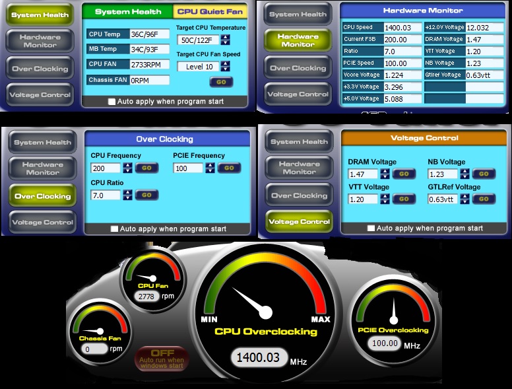Go to System Health from the Over Clocking panel sidebar

(42, 142)
